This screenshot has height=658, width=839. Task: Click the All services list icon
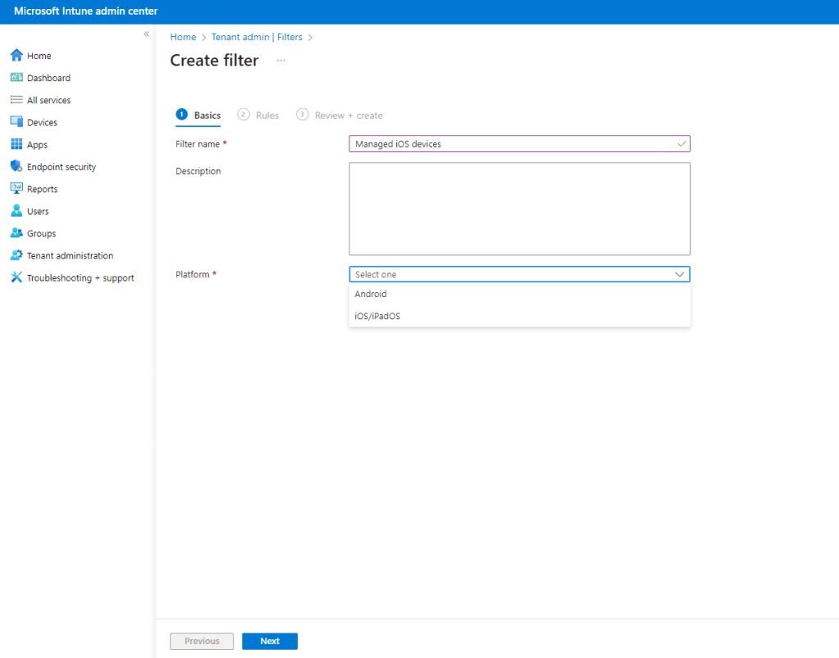tap(16, 100)
